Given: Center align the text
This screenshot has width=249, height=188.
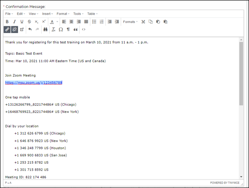Looking at the screenshot, I should coord(71,22).
